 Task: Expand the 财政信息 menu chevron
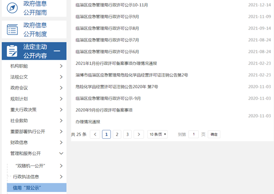click(x=61, y=143)
